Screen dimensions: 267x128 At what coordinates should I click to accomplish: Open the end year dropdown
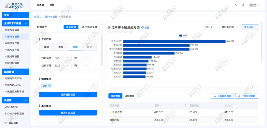coord(61,65)
